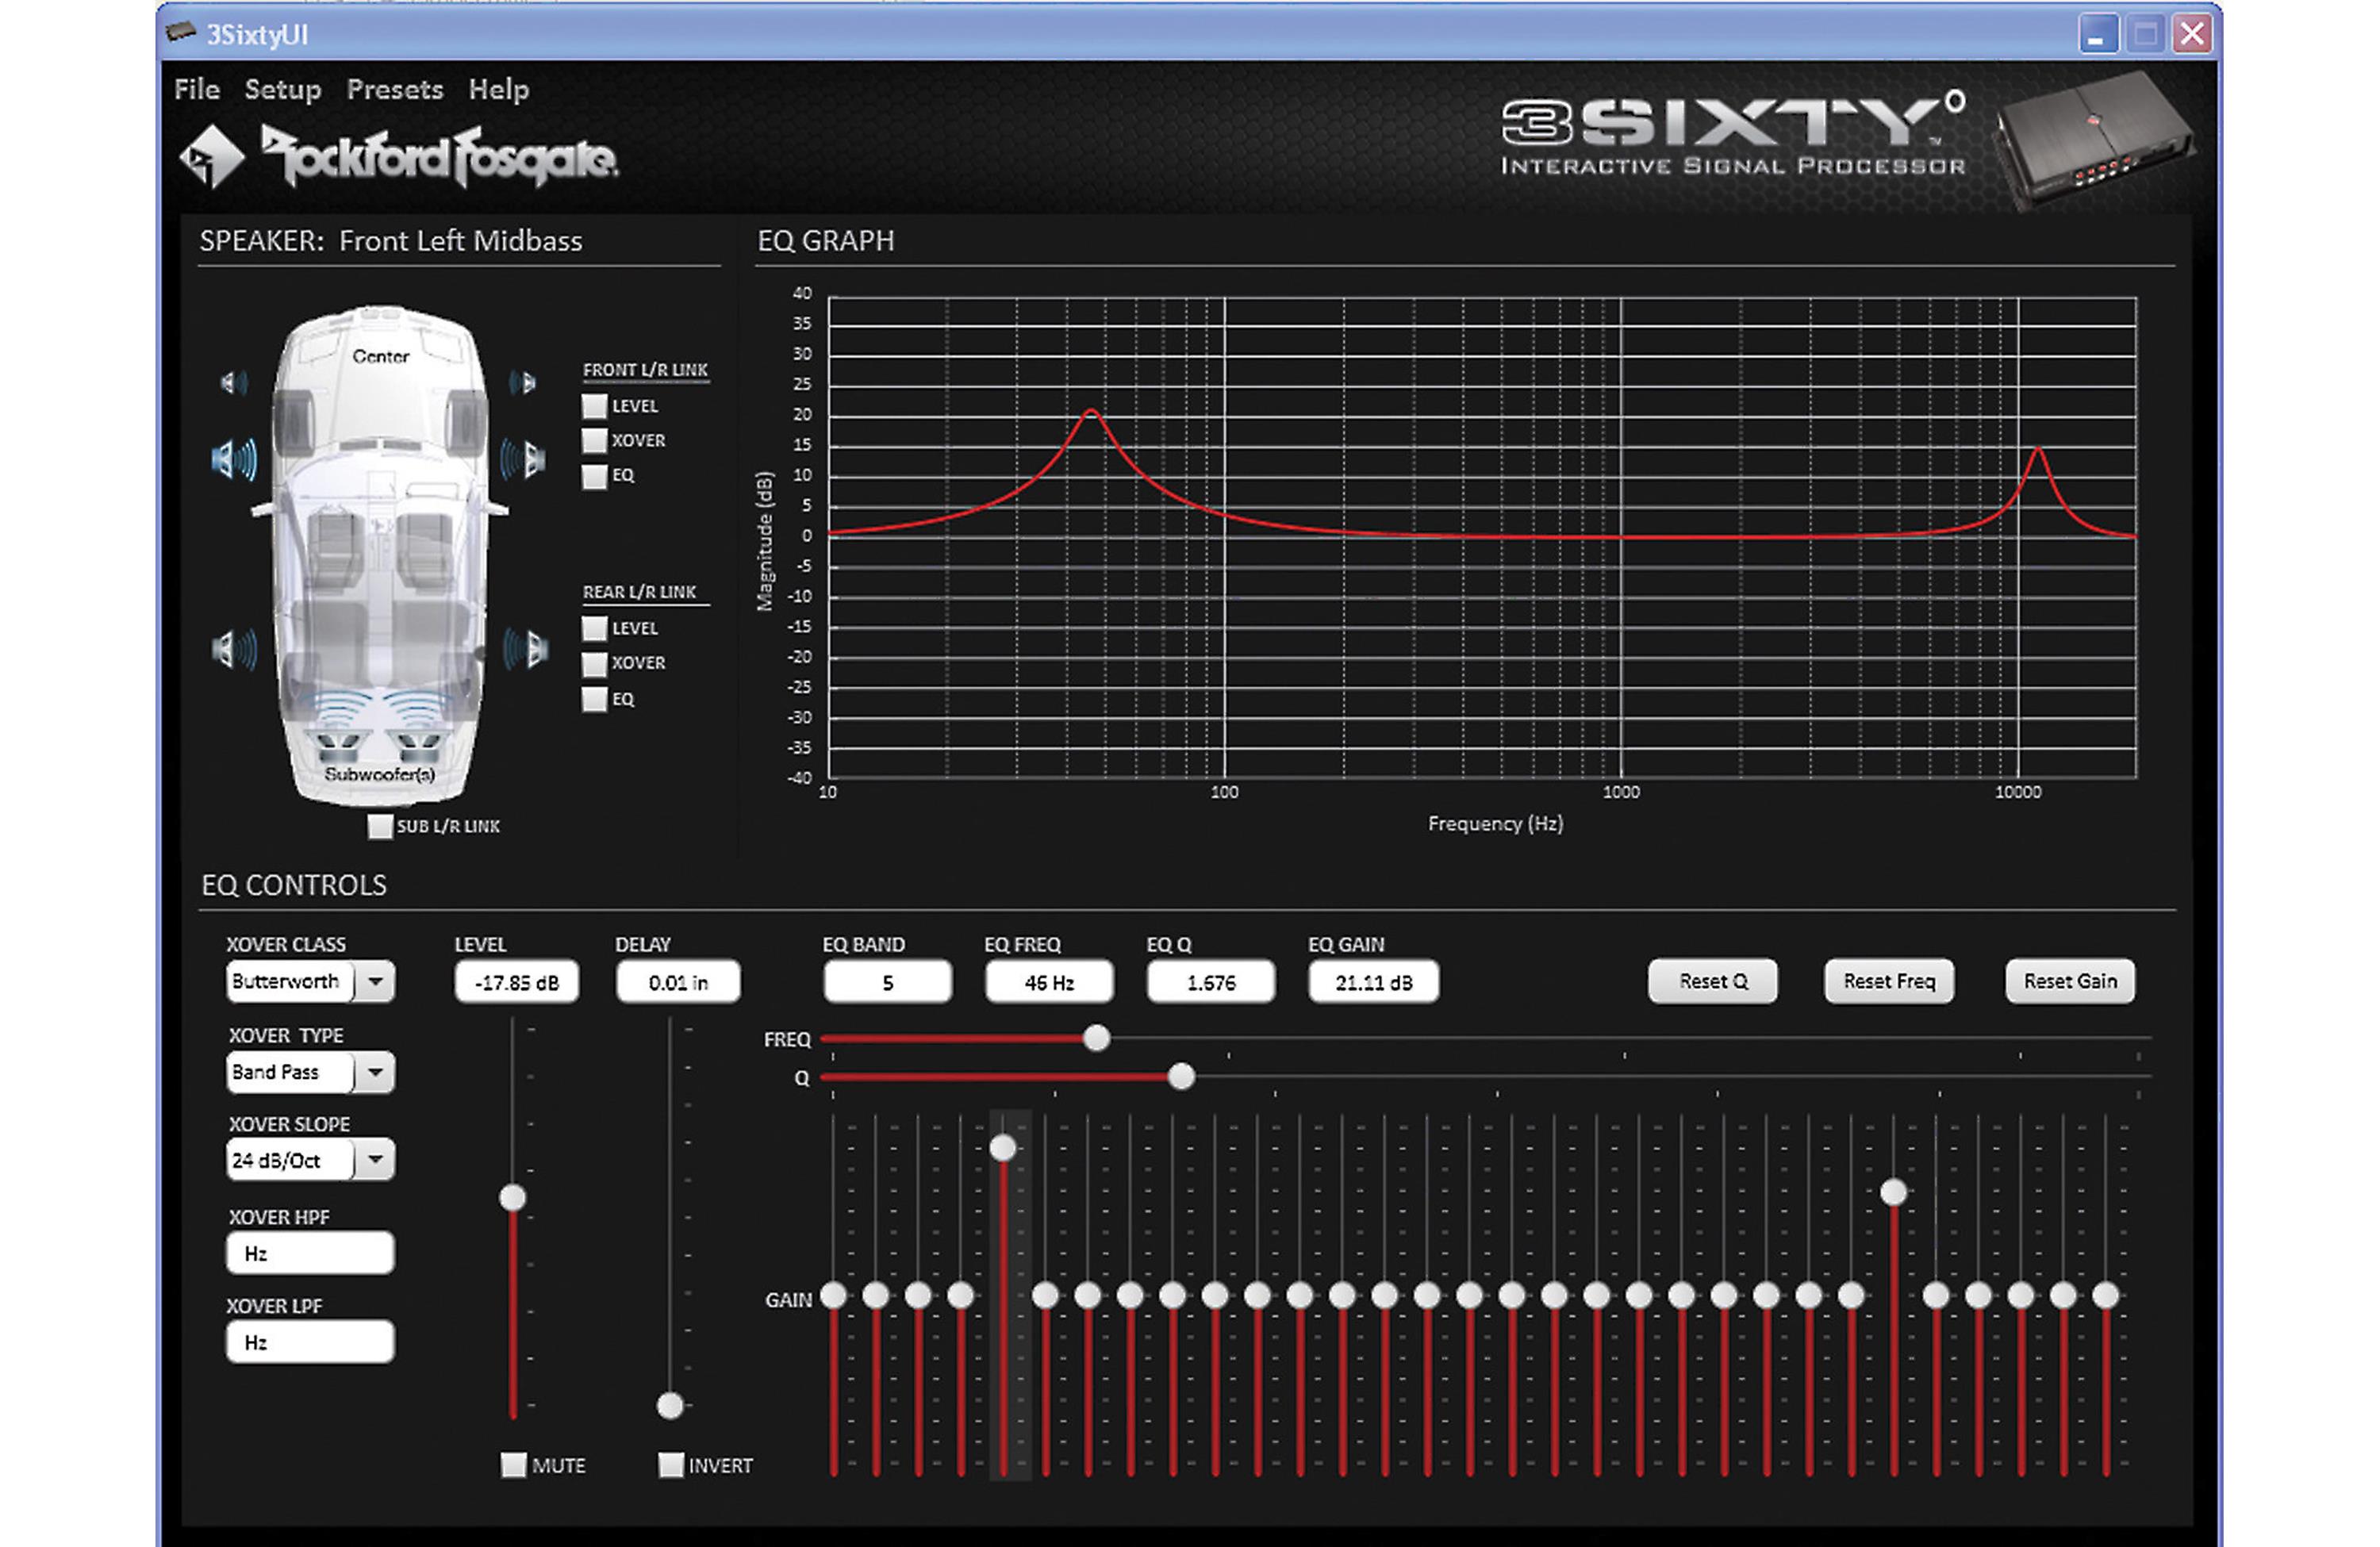Enable Rear L/R Link XOVER checkbox

point(594,663)
